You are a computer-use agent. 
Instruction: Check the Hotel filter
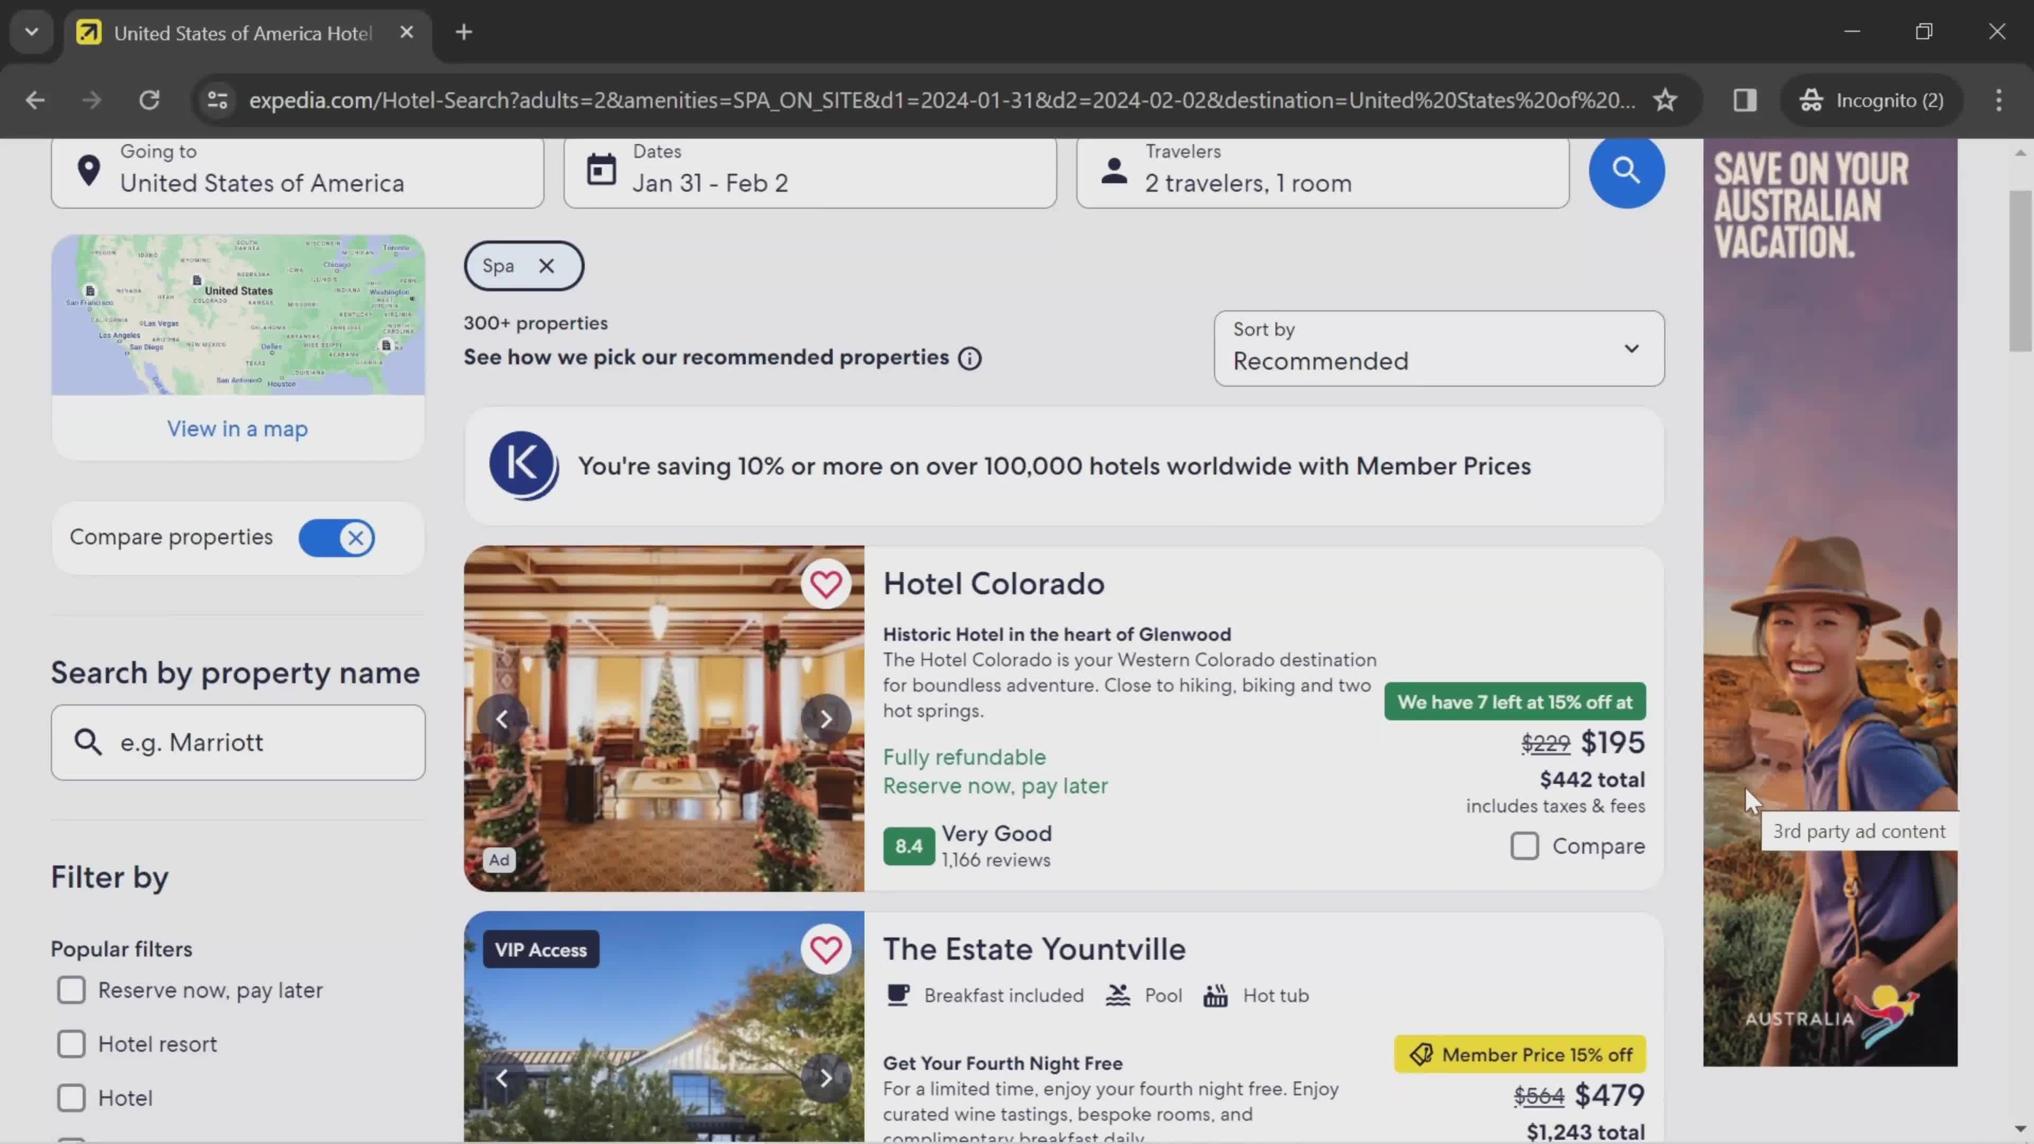71,1097
